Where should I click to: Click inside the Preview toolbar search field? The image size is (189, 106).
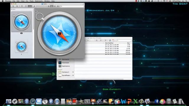pyautogui.click(x=72, y=6)
